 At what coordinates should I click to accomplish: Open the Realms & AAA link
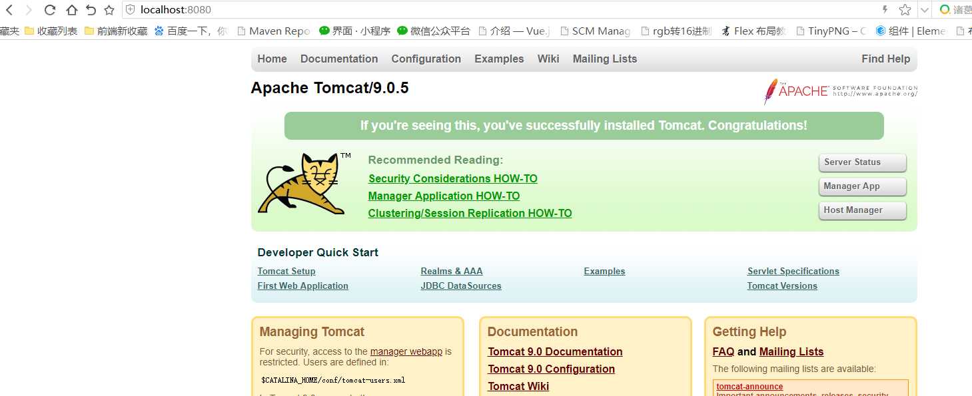pos(452,271)
